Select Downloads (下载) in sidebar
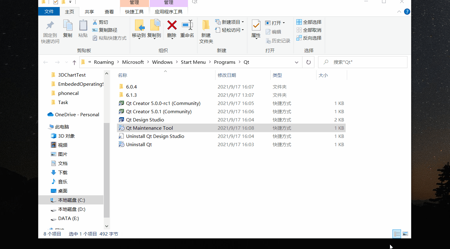This screenshot has height=249, width=450. coord(59,172)
